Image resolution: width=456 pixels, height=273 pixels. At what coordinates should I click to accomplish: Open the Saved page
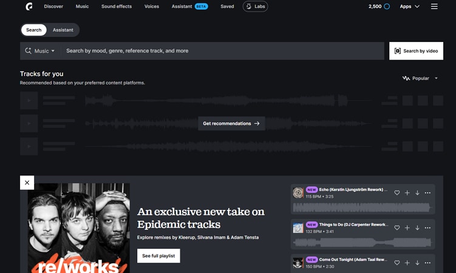[x=227, y=6]
